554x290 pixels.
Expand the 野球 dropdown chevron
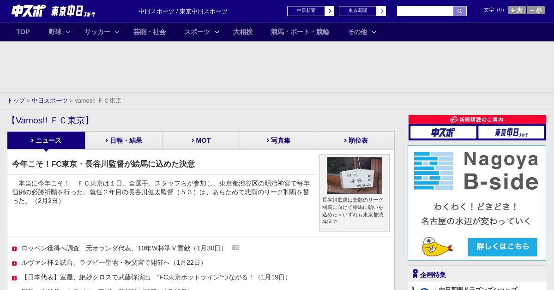click(68, 32)
